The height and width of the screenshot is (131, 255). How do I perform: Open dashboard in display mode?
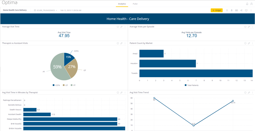(x=246, y=10)
